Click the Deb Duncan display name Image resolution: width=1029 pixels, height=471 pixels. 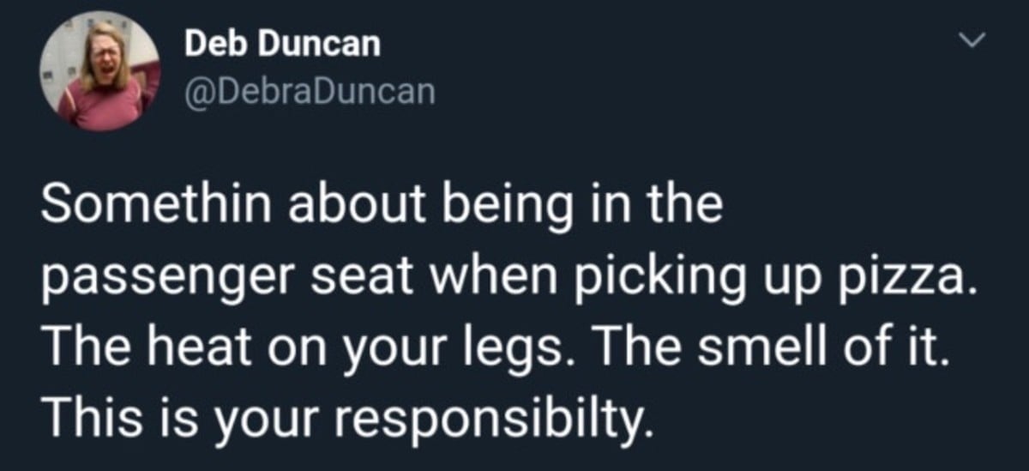(x=283, y=45)
